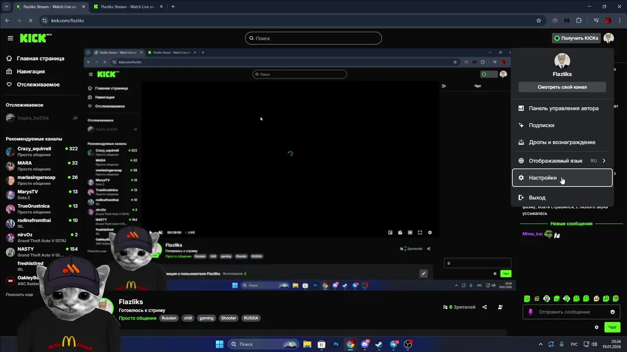Open MarysTV recommended channel
The height and width of the screenshot is (352, 627).
pyautogui.click(x=42, y=194)
